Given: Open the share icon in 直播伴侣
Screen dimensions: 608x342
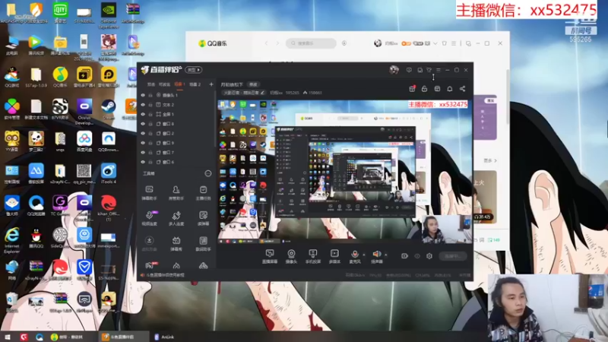Looking at the screenshot, I should [462, 89].
